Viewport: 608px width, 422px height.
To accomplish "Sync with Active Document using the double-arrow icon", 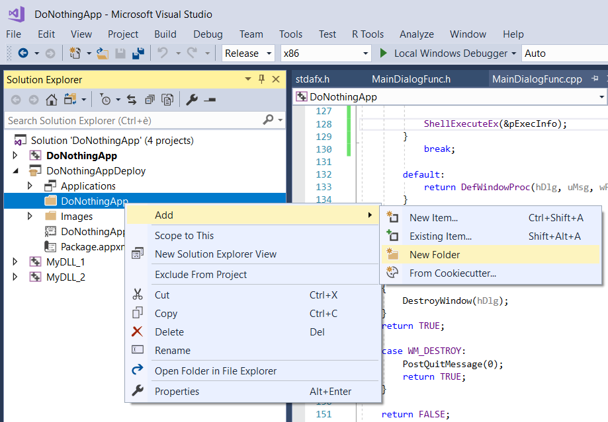I will (132, 100).
